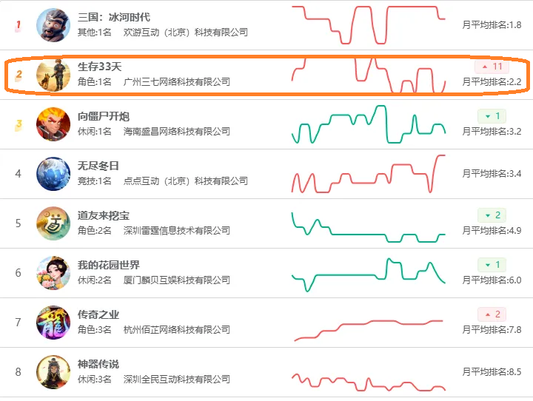The image size is (533, 401).
Task: Select the 无尽冬日 globe icon
Action: [x=53, y=174]
